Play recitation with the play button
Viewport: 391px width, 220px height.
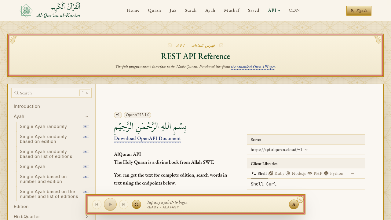pyautogui.click(x=110, y=204)
